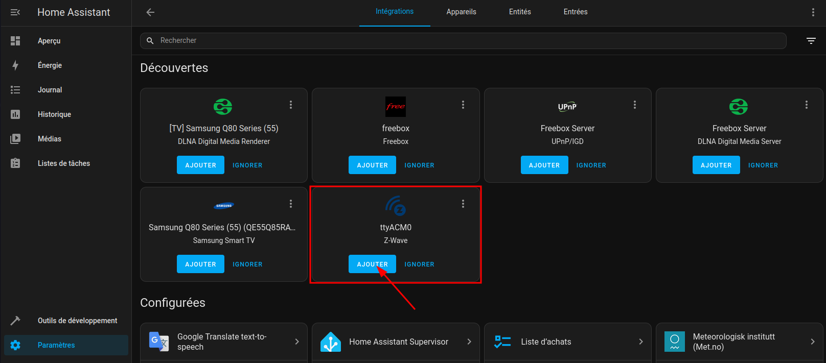Image resolution: width=826 pixels, height=363 pixels.
Task: Open Listes de tâches in sidebar
Action: tap(63, 163)
